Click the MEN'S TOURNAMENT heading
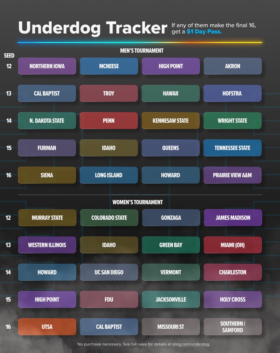This screenshot has width=280, height=353. click(142, 51)
